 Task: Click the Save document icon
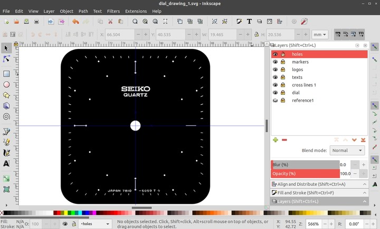pos(26,22)
